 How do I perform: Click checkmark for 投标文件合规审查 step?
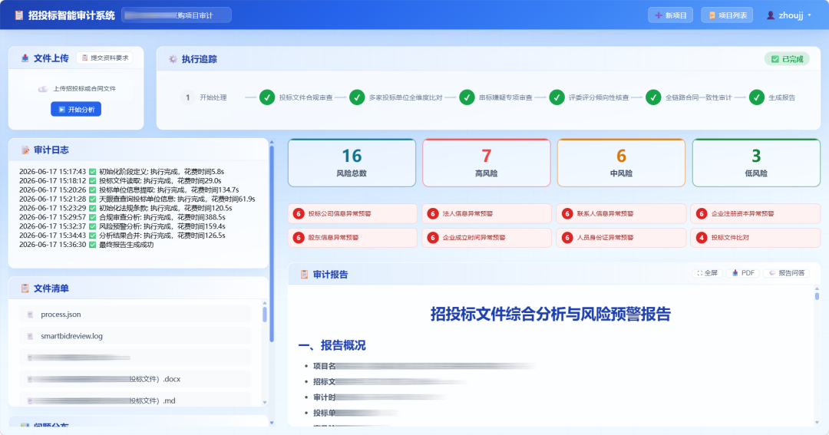point(267,97)
